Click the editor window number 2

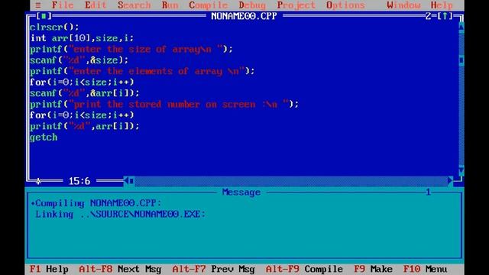point(428,16)
